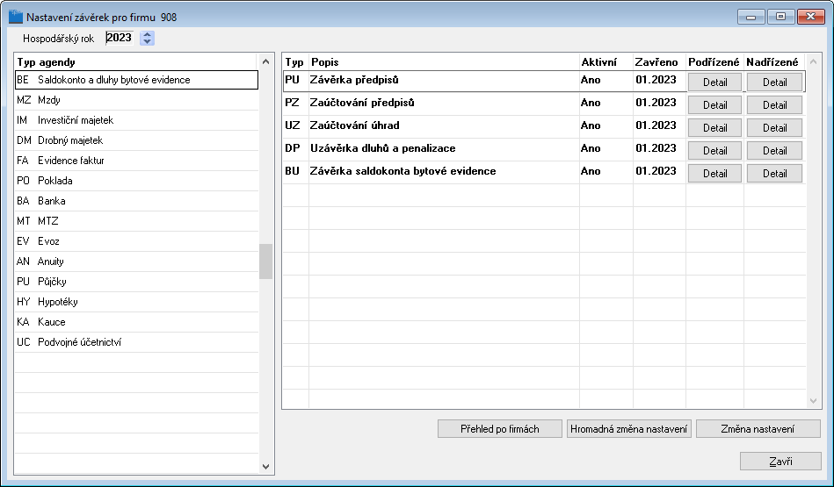Click the Přehled po firmách button
This screenshot has width=834, height=487.
coord(500,429)
